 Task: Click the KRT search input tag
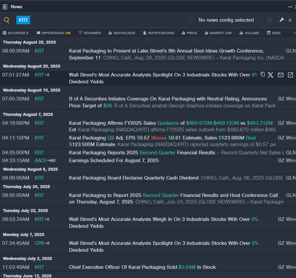23,20
